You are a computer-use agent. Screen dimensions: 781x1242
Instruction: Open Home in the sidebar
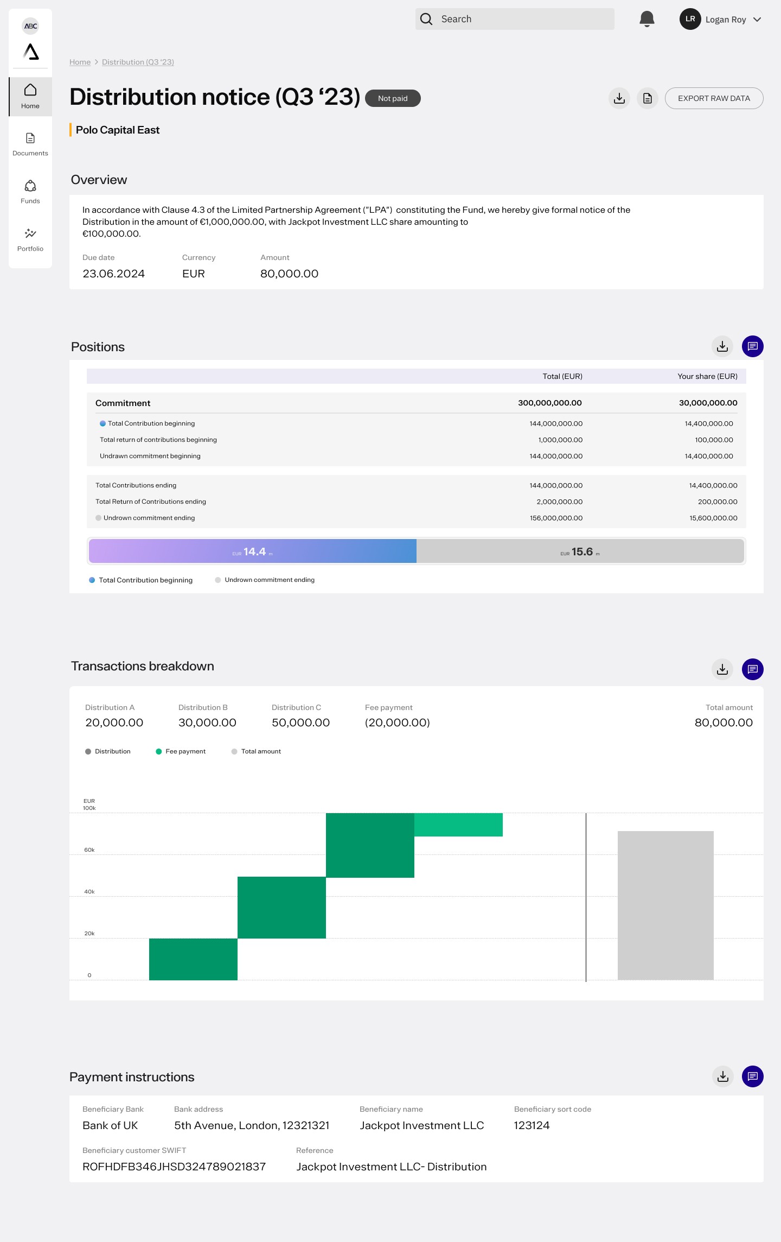(30, 97)
